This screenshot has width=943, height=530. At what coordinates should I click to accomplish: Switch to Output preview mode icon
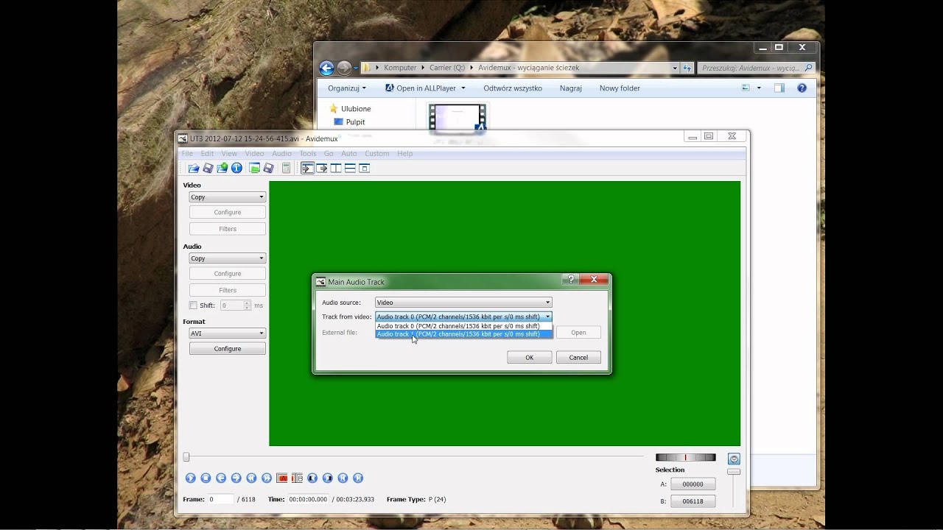click(322, 169)
